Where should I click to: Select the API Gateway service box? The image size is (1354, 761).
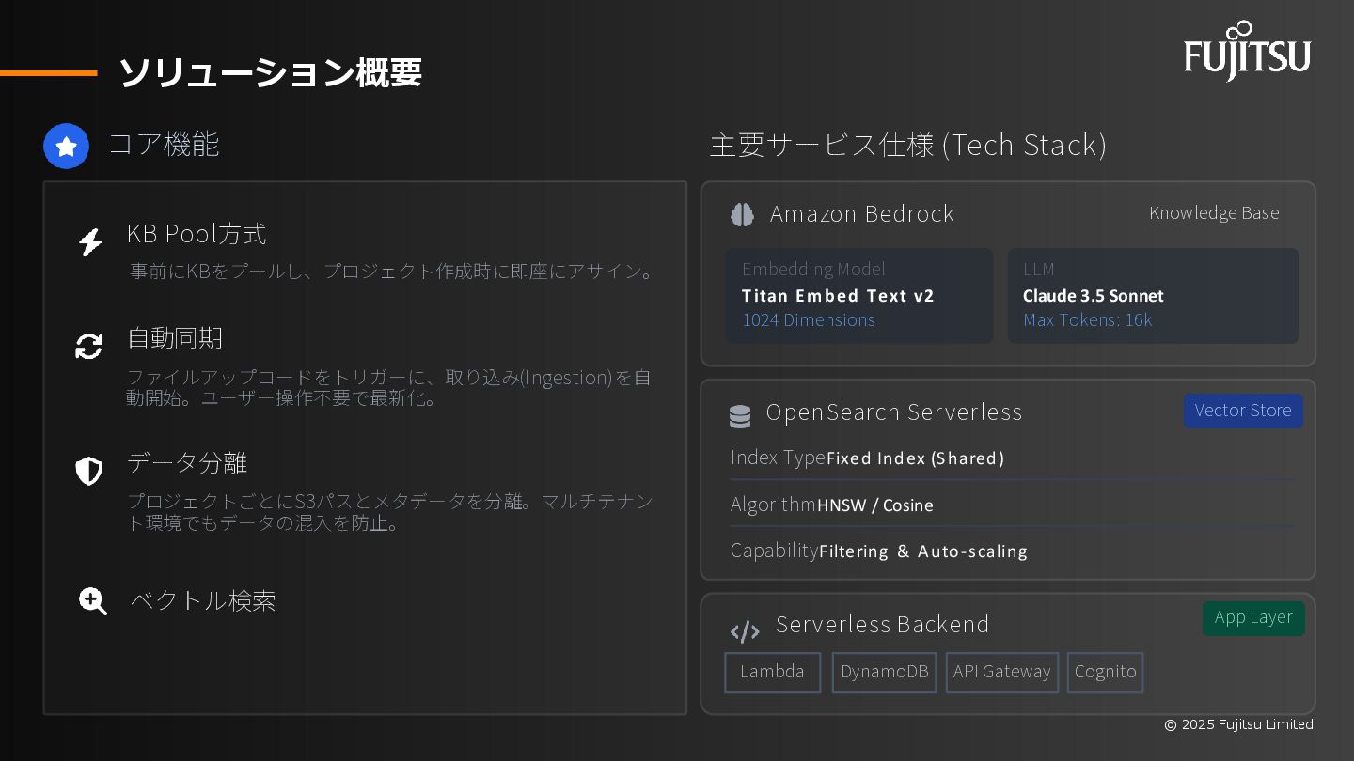pos(1001,672)
